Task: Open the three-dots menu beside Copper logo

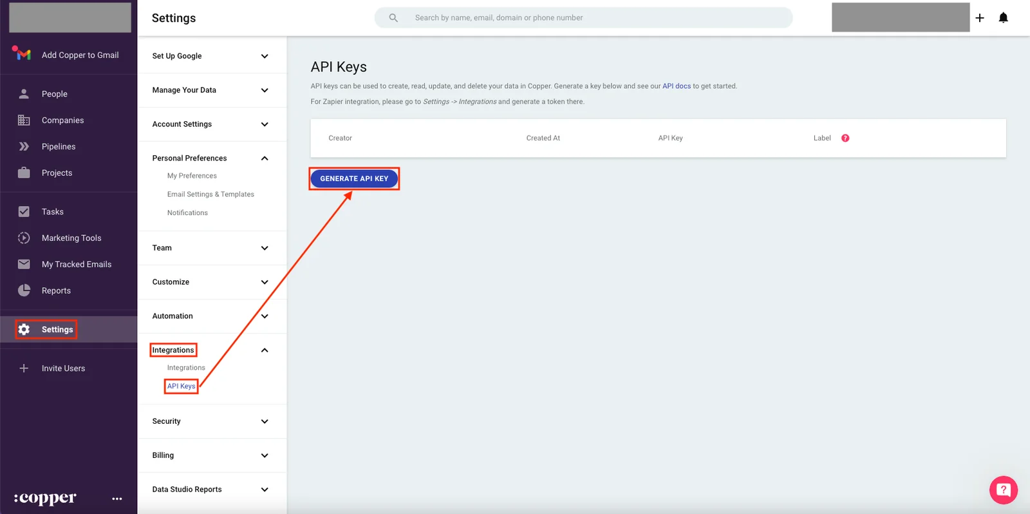Action: pyautogui.click(x=117, y=499)
